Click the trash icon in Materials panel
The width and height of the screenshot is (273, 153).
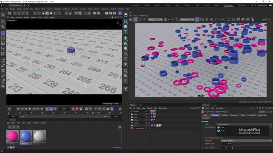point(120,127)
